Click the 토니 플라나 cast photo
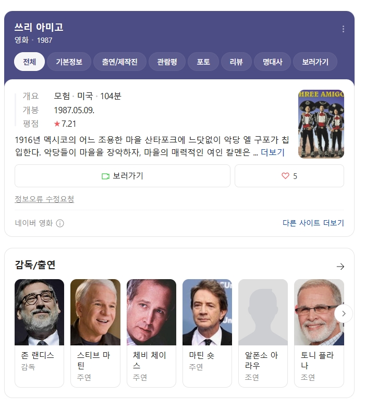This screenshot has height=408, width=365. tap(319, 312)
